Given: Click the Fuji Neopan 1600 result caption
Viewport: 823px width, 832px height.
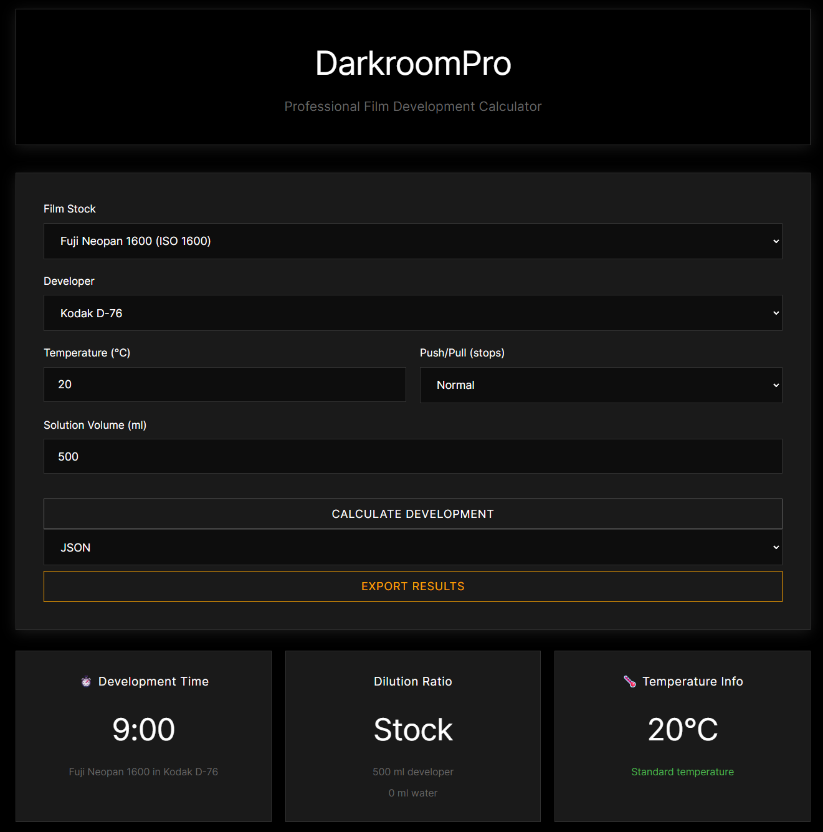Looking at the screenshot, I should [143, 772].
